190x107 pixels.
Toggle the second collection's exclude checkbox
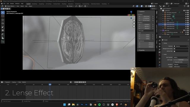point(184,30)
